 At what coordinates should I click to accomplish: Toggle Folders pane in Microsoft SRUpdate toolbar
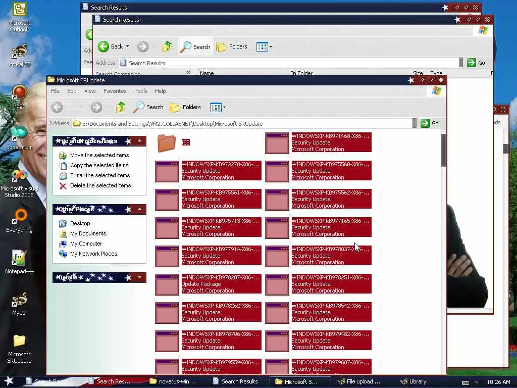coord(185,107)
